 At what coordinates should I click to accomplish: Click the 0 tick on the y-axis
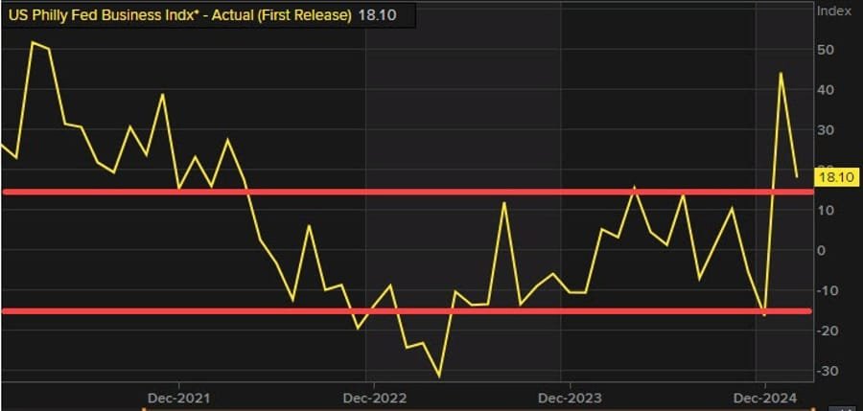(821, 250)
